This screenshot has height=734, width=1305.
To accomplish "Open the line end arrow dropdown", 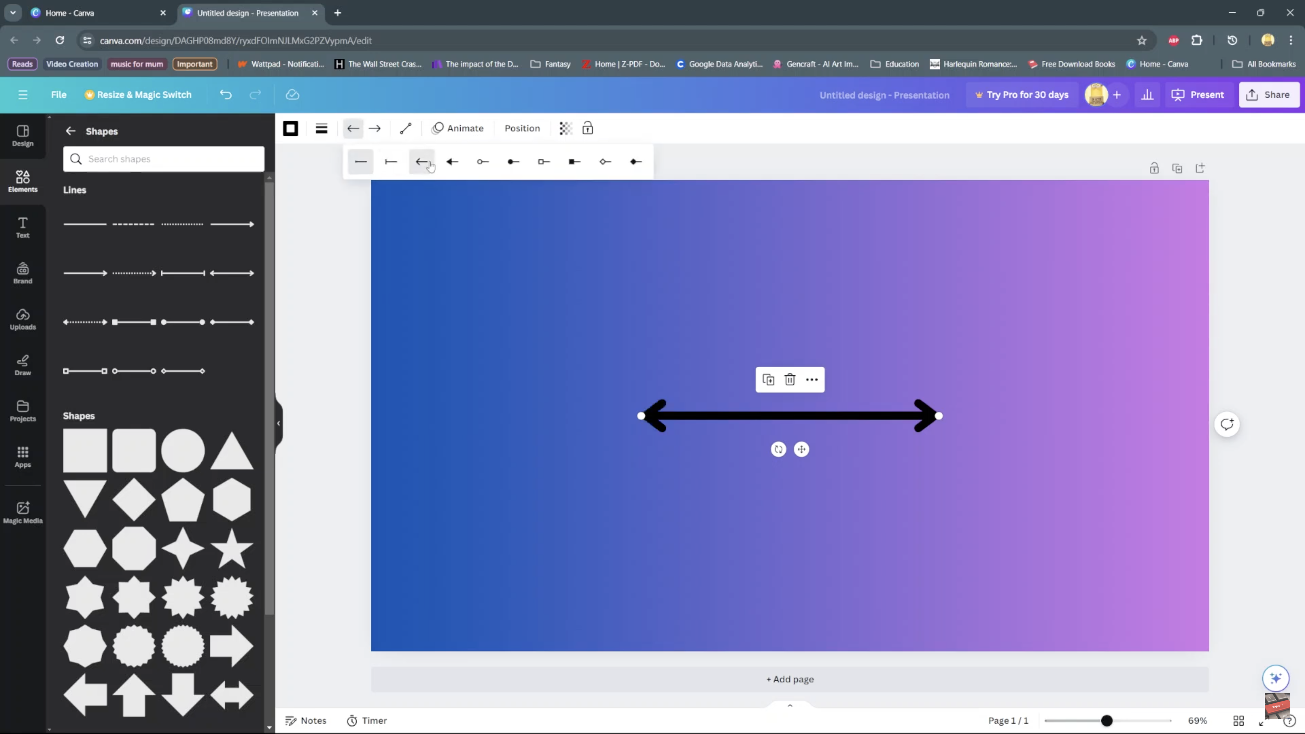I will click(375, 129).
